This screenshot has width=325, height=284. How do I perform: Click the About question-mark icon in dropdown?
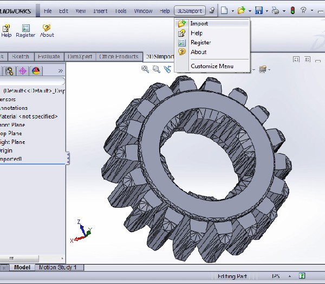coord(182,52)
